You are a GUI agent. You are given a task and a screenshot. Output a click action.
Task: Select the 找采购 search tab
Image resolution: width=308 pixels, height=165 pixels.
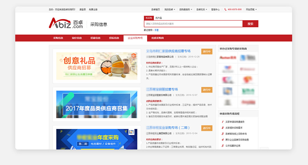pyautogui.click(x=149, y=18)
